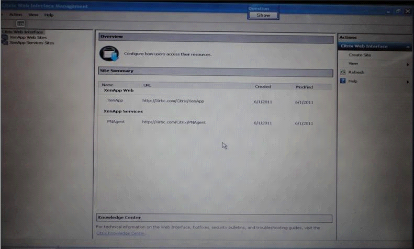The image size is (414, 249).
Task: Open the View menu in menu bar
Action: click(33, 15)
